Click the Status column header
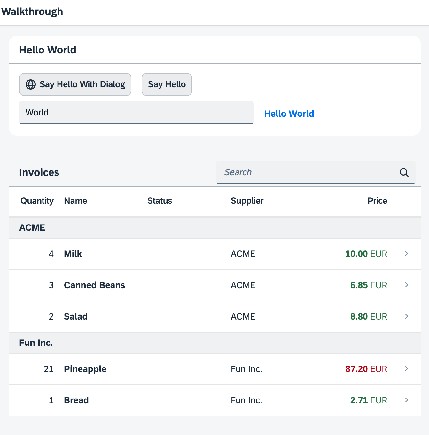Image resolution: width=429 pixels, height=435 pixels. pyautogui.click(x=160, y=201)
